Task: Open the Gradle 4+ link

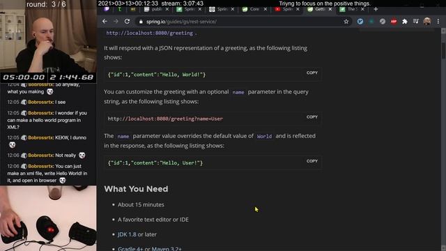Action: click(x=130, y=248)
